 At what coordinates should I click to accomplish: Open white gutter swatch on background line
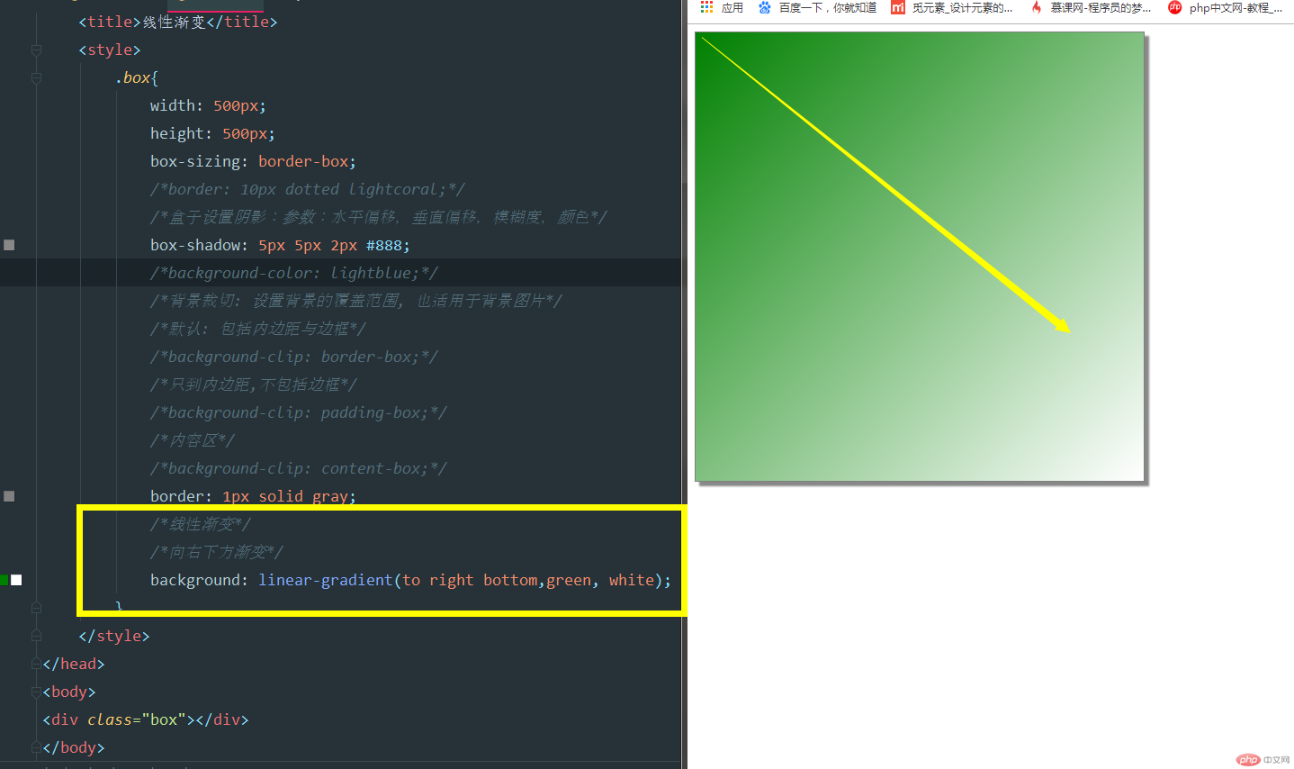[x=16, y=580]
